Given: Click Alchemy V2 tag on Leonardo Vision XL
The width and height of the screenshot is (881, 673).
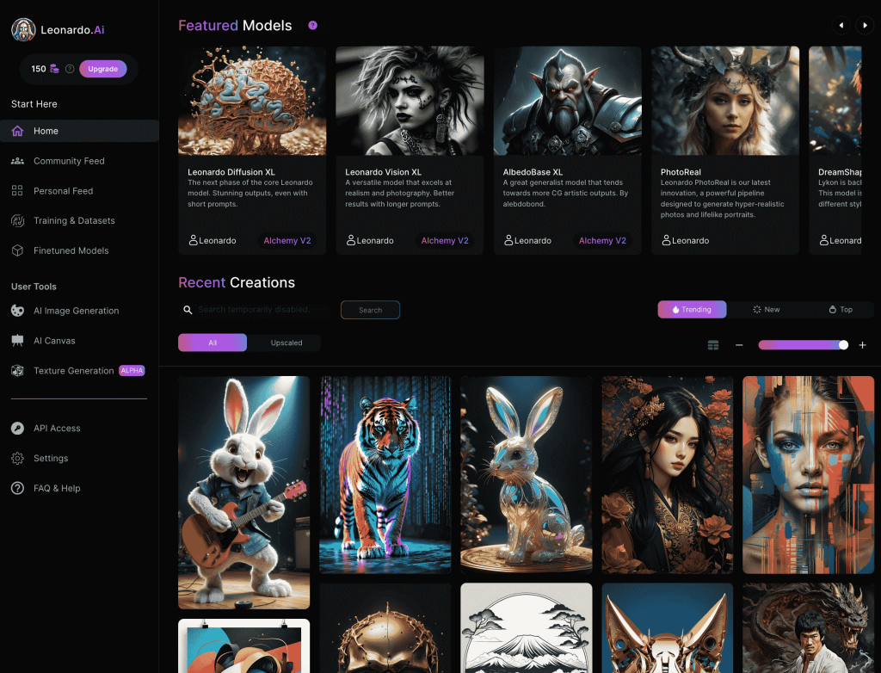Looking at the screenshot, I should [x=445, y=241].
